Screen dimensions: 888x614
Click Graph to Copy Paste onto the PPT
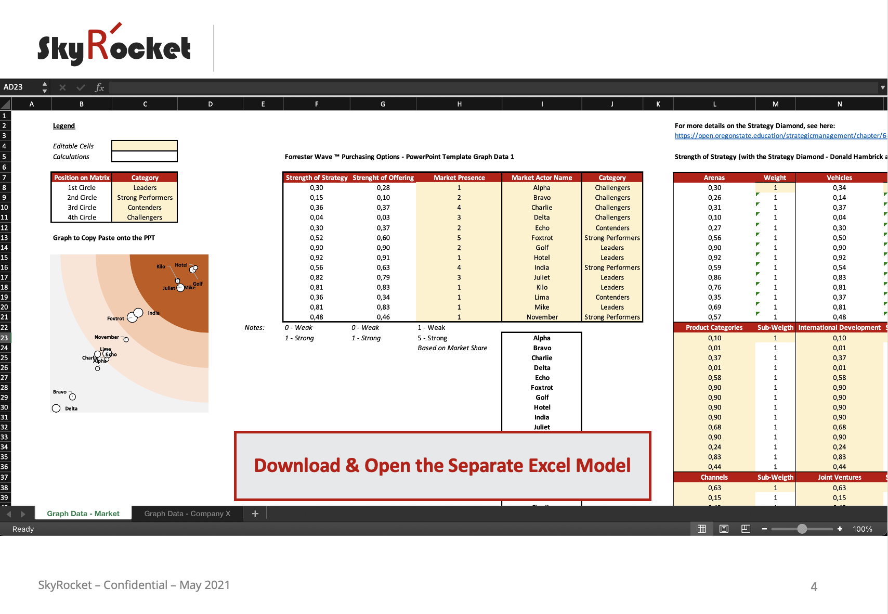(x=104, y=238)
